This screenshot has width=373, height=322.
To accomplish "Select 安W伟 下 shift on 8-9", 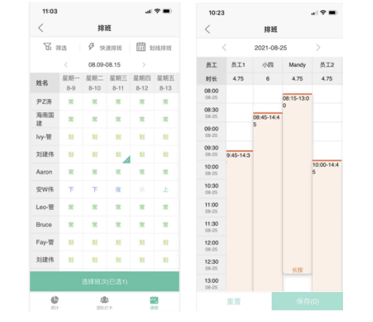I will [x=71, y=189].
